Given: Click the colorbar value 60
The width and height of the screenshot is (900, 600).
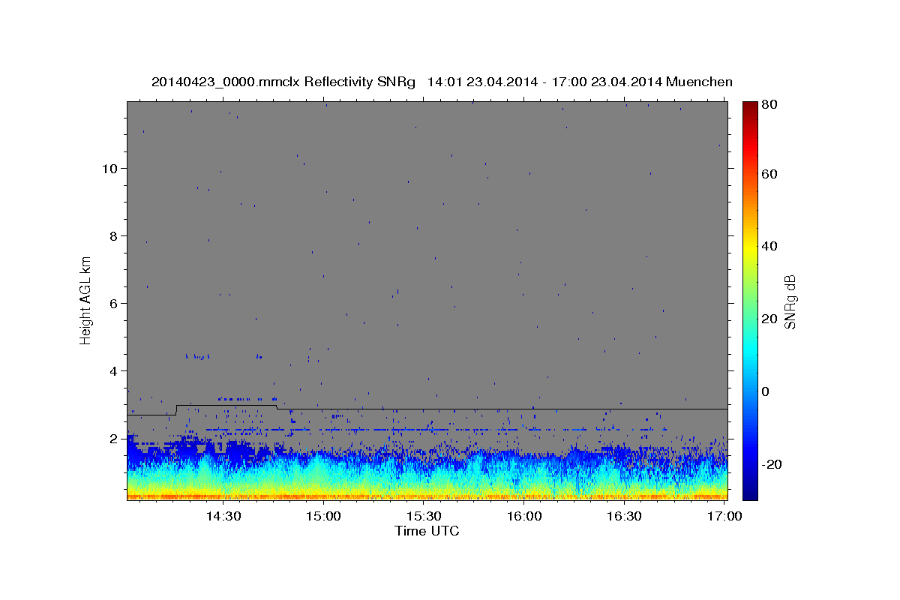Looking at the screenshot, I should point(769,174).
